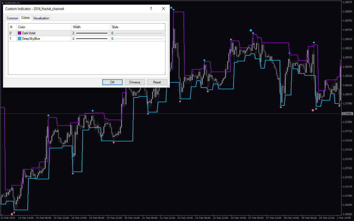
Task: Click the 1.06900 price scale label
Action: click(x=348, y=214)
